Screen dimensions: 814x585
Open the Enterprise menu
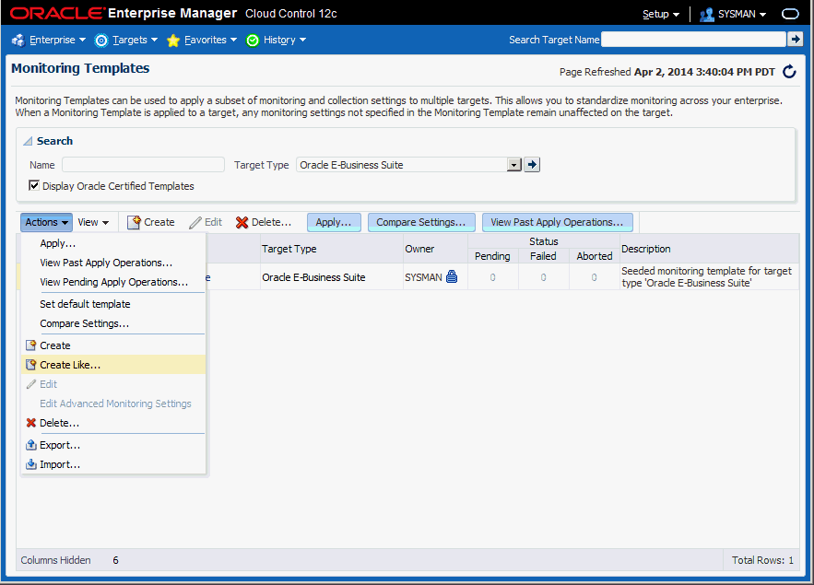point(57,40)
